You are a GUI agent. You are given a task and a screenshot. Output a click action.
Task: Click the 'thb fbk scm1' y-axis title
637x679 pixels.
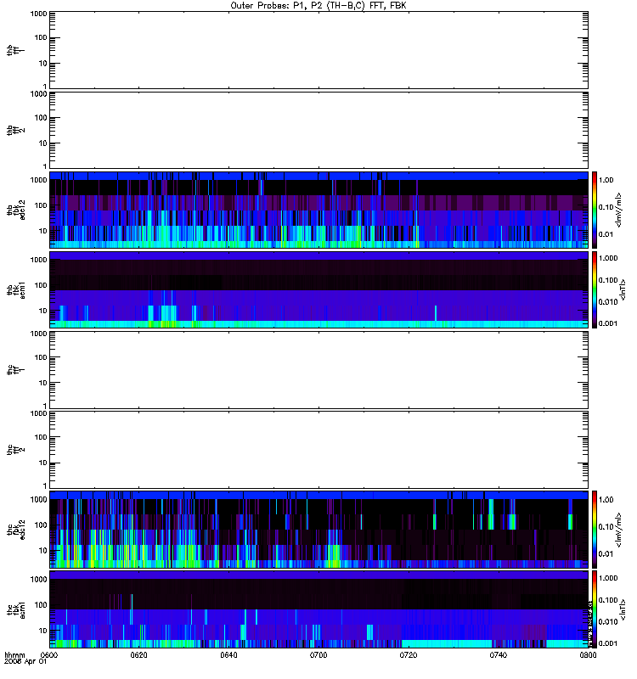[15, 289]
